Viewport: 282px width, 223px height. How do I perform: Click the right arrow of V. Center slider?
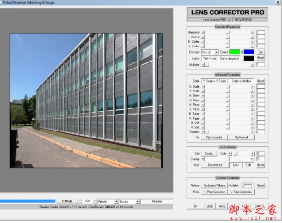252,46
